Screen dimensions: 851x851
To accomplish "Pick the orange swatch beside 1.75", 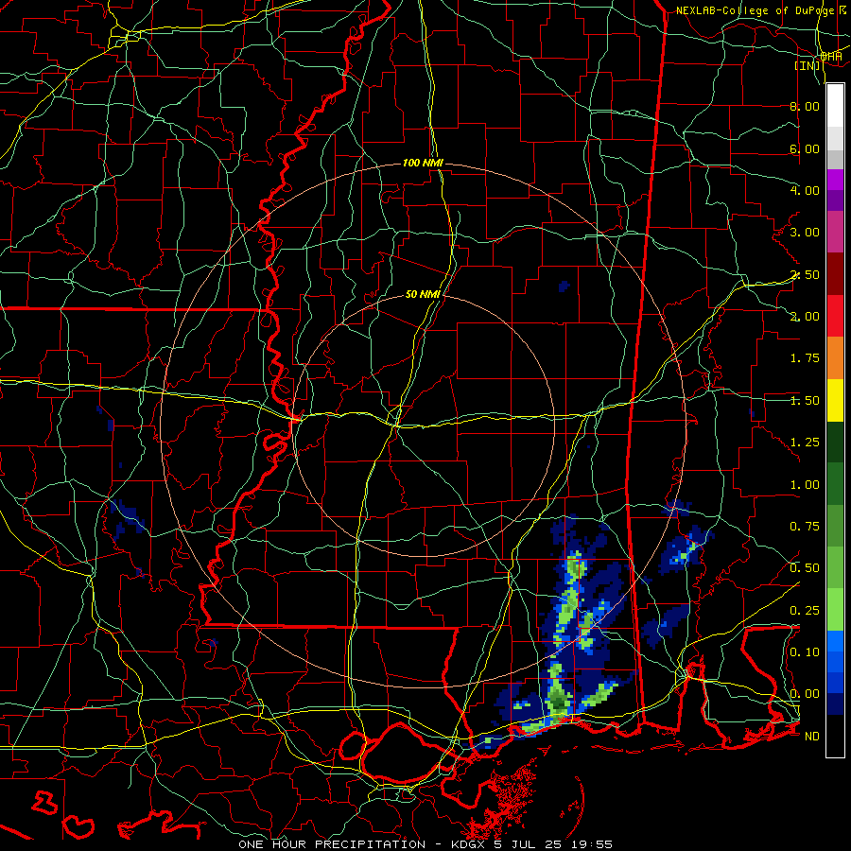I will (835, 358).
